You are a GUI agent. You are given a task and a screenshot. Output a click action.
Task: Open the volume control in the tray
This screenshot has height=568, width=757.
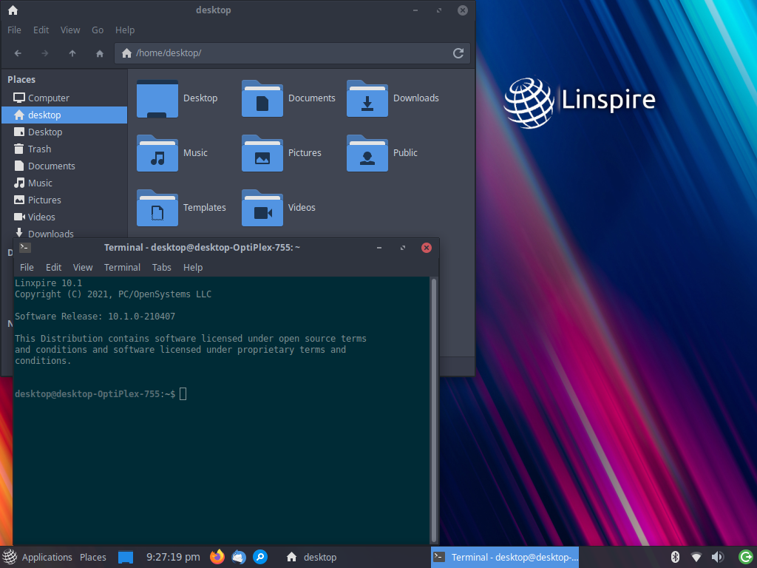[717, 557]
